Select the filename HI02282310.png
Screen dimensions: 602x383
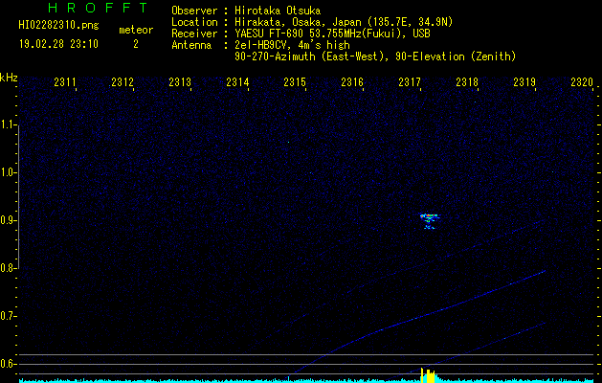click(58, 26)
